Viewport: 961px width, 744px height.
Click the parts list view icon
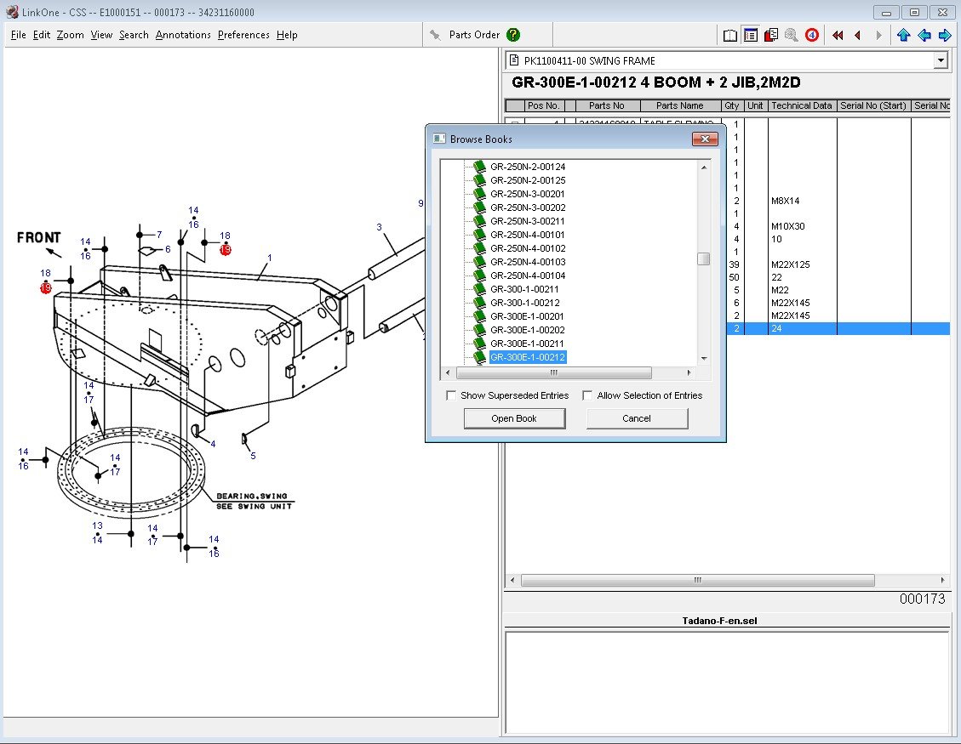click(x=751, y=35)
